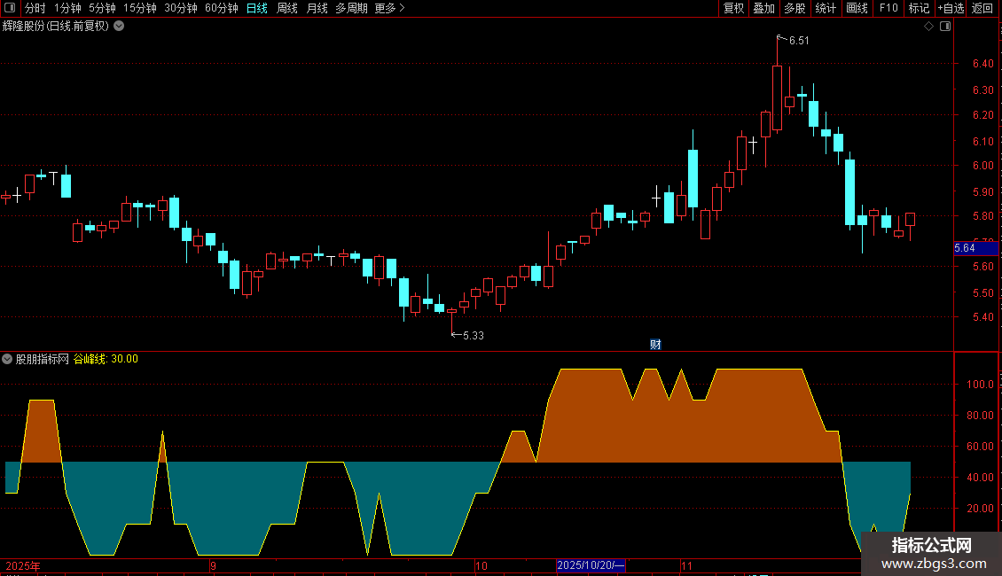The height and width of the screenshot is (576, 1002).
Task: Select the 1分钟 period
Action: tap(67, 8)
